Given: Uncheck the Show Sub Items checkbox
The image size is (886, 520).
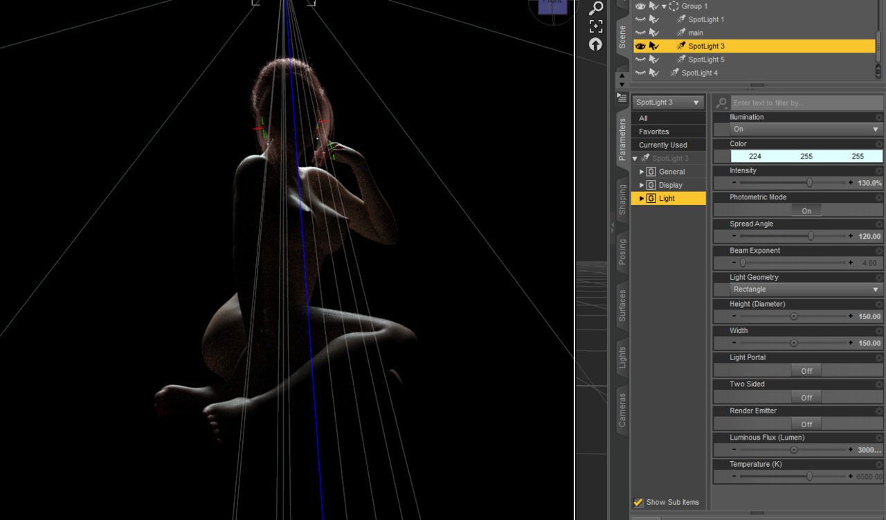Looking at the screenshot, I should coord(638,502).
